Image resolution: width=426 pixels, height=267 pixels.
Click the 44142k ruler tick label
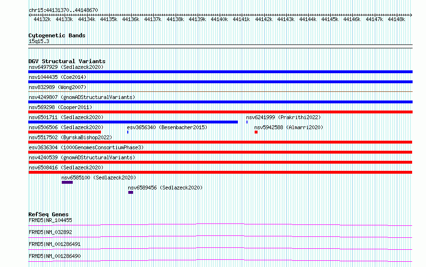[264, 19]
